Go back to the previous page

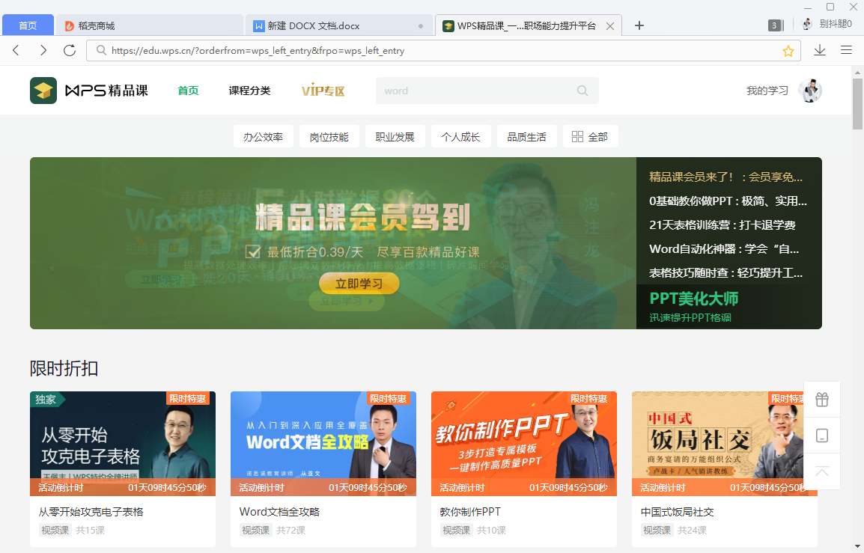click(16, 50)
